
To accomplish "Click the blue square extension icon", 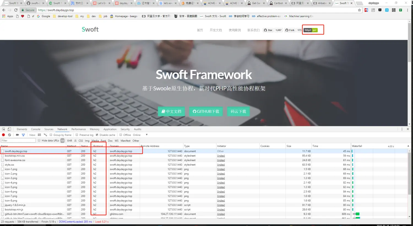I will click(387, 10).
